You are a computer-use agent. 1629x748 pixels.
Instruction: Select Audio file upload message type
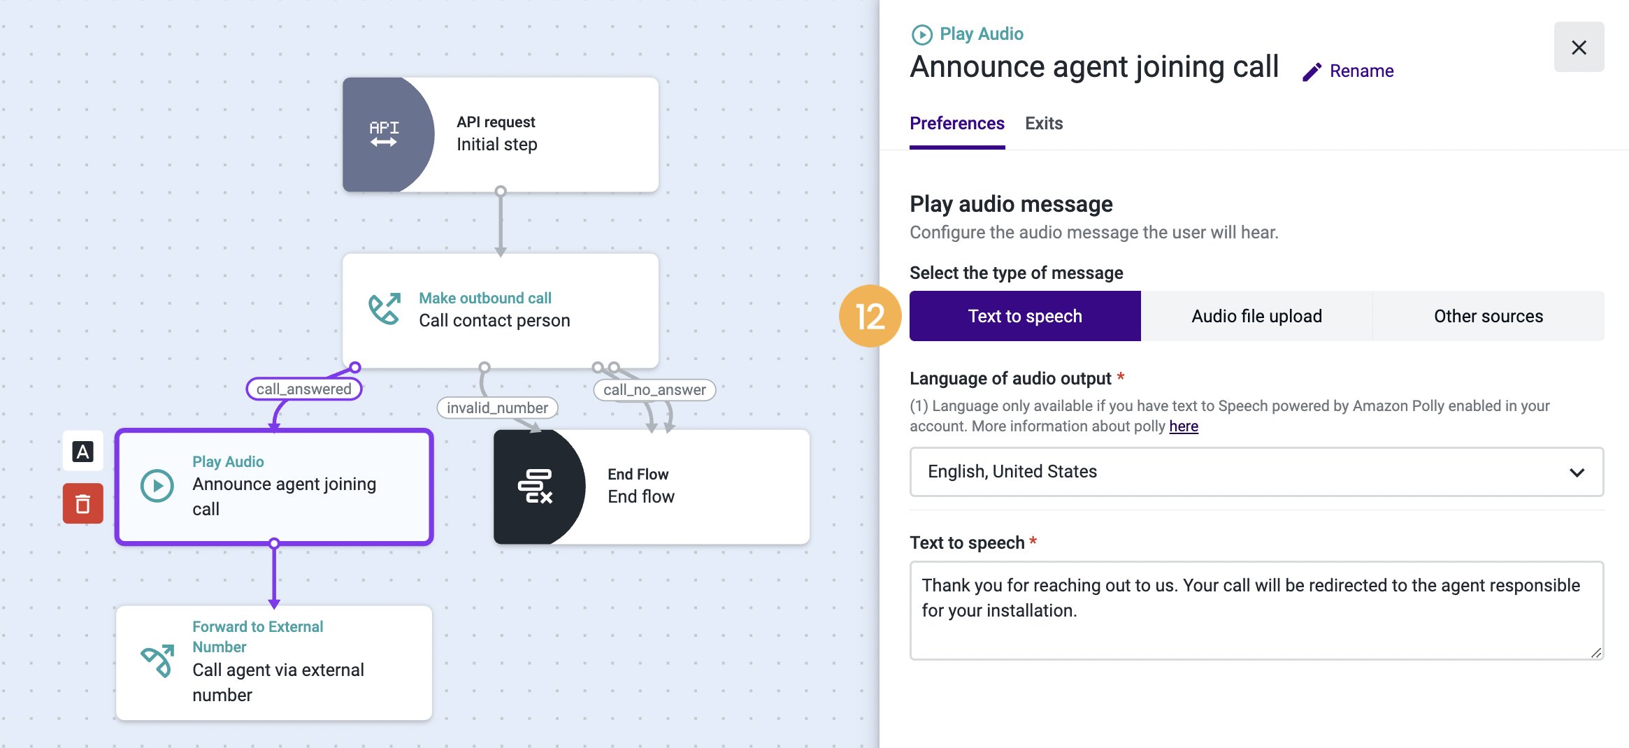pos(1256,316)
